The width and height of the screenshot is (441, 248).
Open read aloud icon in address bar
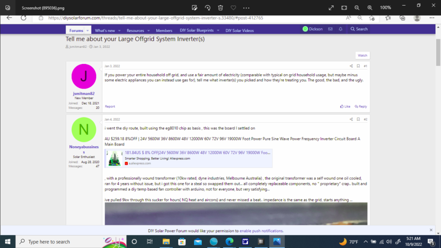[348, 18]
